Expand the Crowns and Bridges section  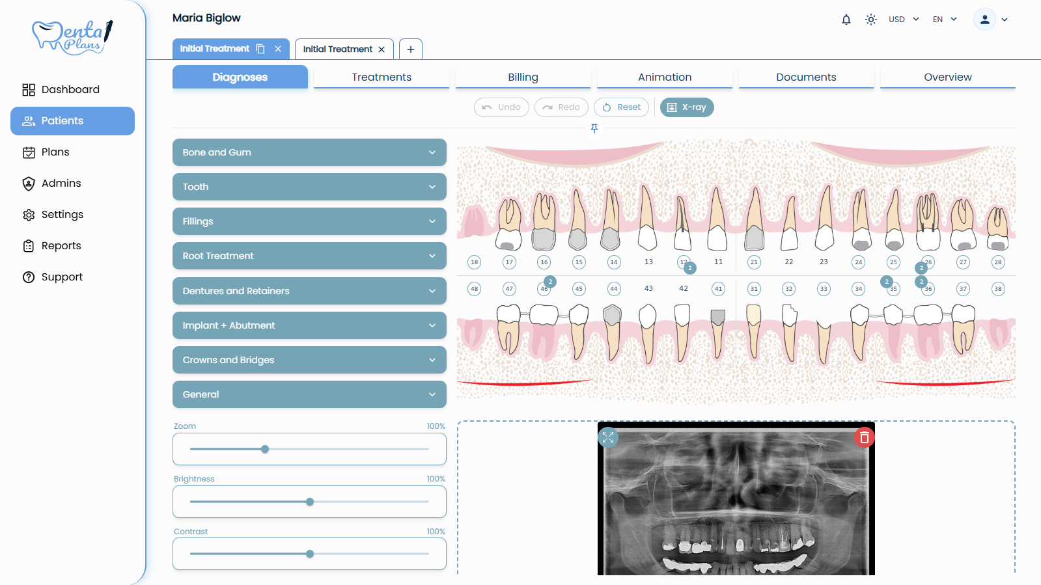[x=309, y=360]
